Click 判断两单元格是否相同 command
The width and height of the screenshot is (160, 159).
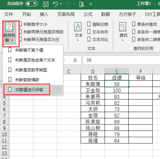pyautogui.click(x=43, y=32)
